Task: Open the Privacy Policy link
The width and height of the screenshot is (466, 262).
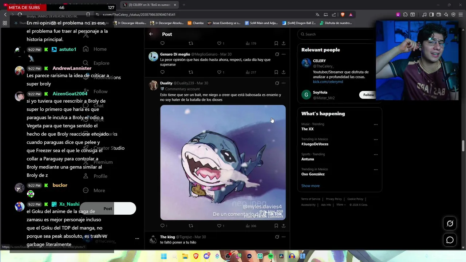Action: [334, 199]
